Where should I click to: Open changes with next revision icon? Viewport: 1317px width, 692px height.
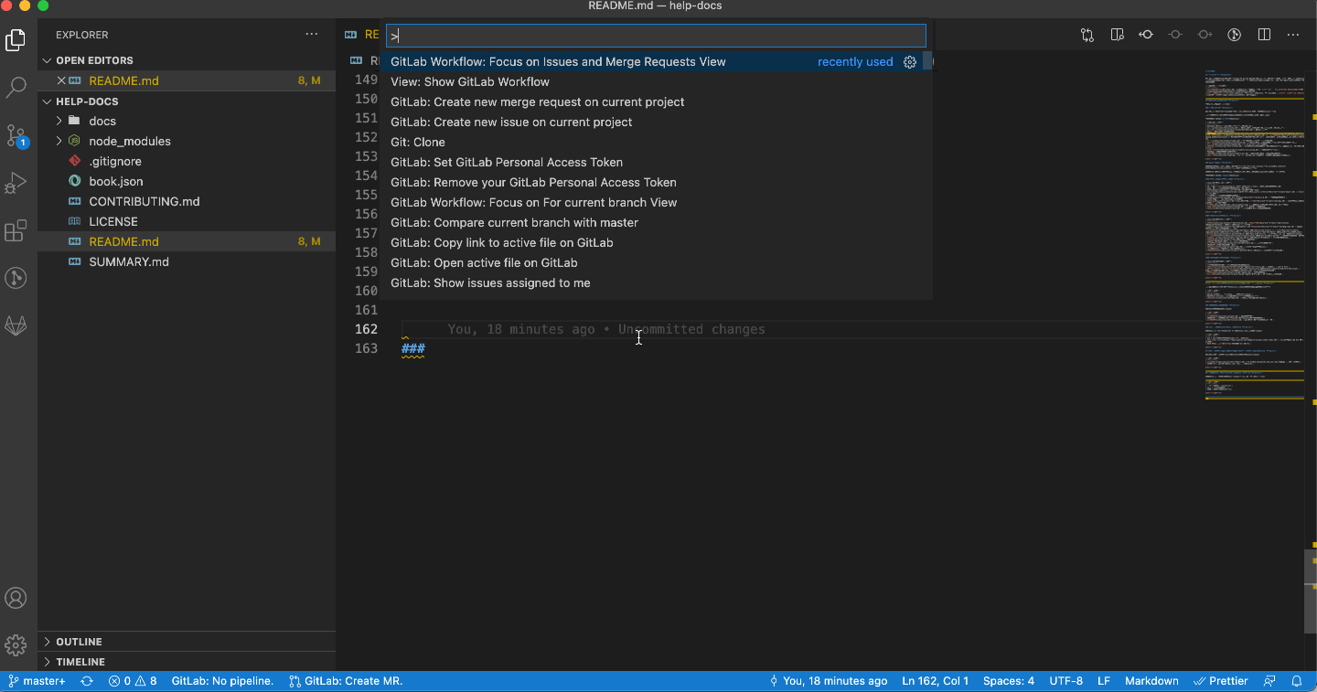pyautogui.click(x=1205, y=35)
